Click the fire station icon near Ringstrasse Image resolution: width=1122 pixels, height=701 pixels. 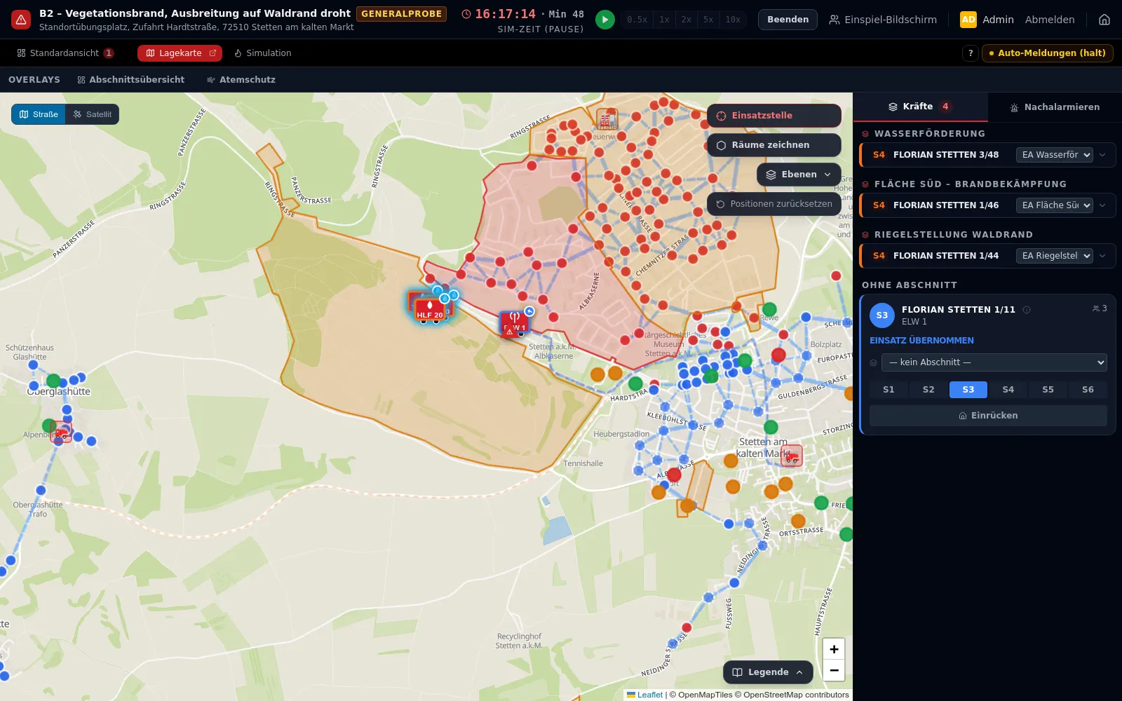(x=607, y=119)
